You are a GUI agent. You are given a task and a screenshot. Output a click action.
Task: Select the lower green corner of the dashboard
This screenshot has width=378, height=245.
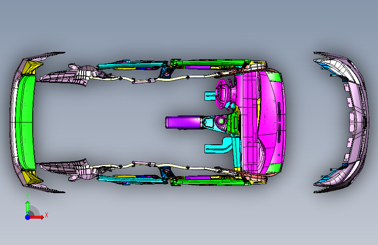click(274, 168)
